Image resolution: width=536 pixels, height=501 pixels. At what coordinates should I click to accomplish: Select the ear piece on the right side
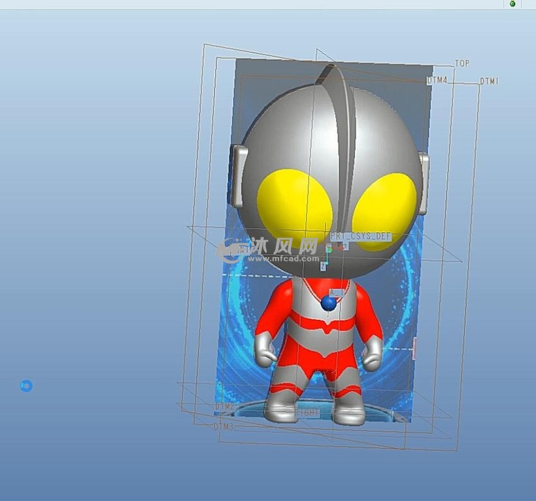pyautogui.click(x=424, y=182)
